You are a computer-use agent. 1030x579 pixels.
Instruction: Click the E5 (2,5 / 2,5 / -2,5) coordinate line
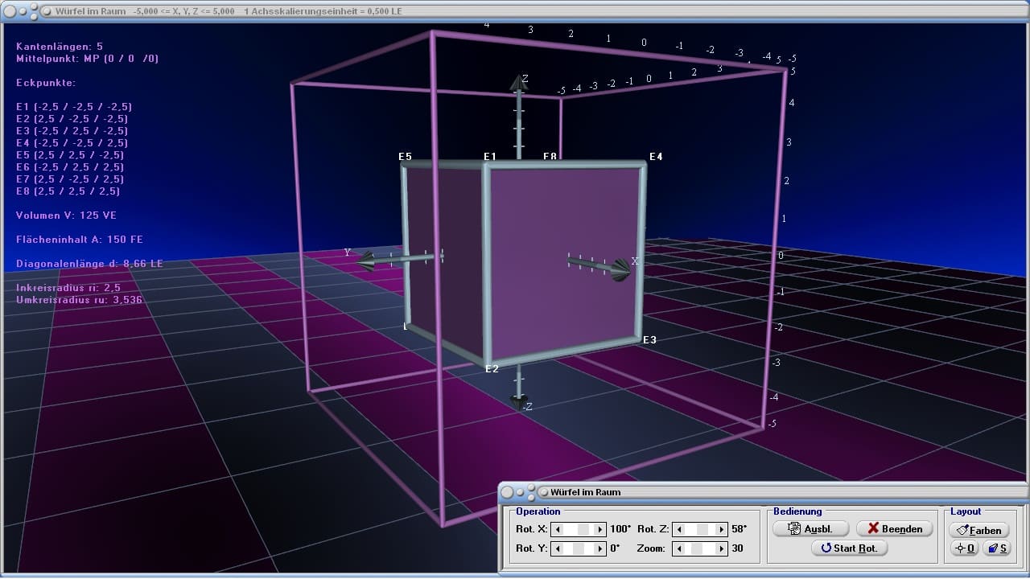pyautogui.click(x=70, y=155)
